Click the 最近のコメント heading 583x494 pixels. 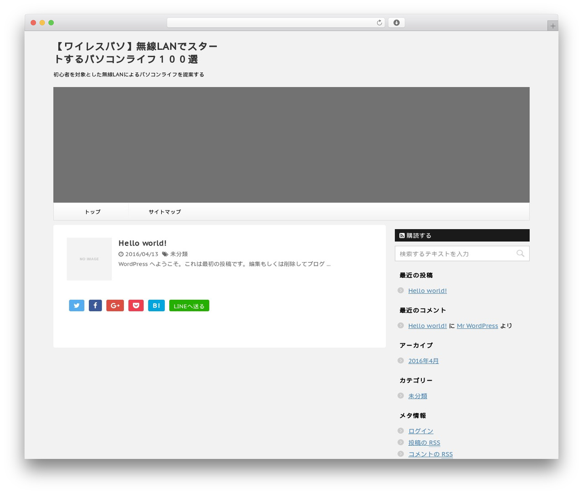coord(423,310)
